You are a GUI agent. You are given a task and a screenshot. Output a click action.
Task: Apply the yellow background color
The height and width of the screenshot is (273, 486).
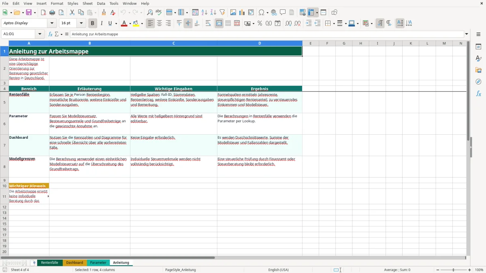[x=136, y=23]
